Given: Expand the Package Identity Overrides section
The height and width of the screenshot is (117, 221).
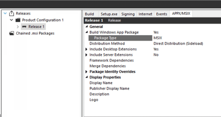Looking at the screenshot, I should coord(87,72).
